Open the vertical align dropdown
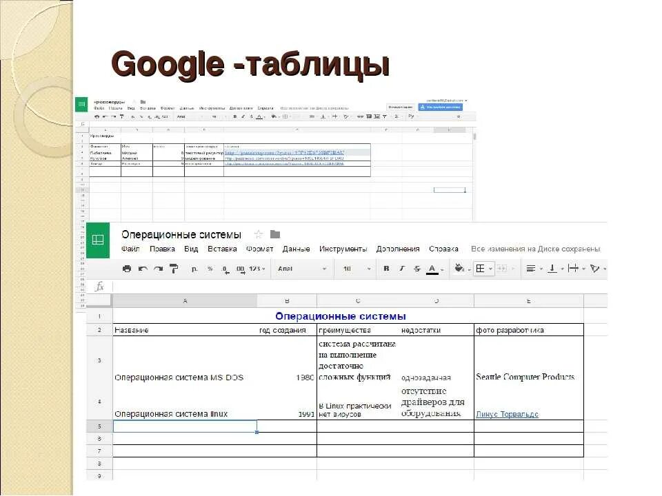Screen dimensions: 662x496 (555, 268)
